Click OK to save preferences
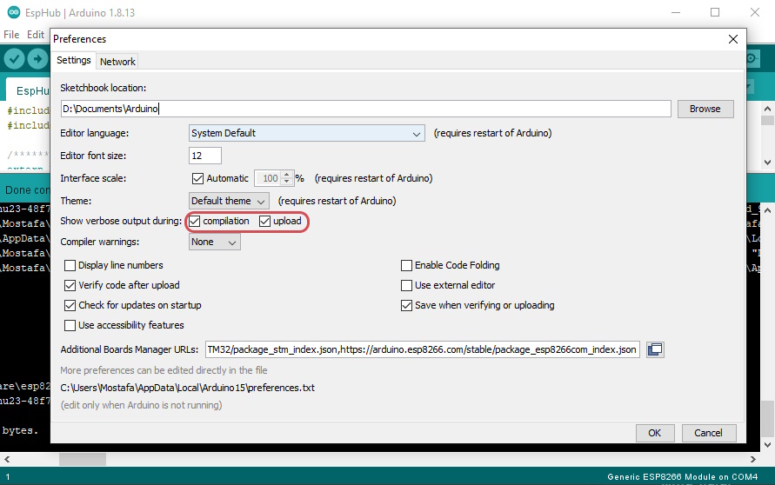The height and width of the screenshot is (485, 775). point(655,433)
